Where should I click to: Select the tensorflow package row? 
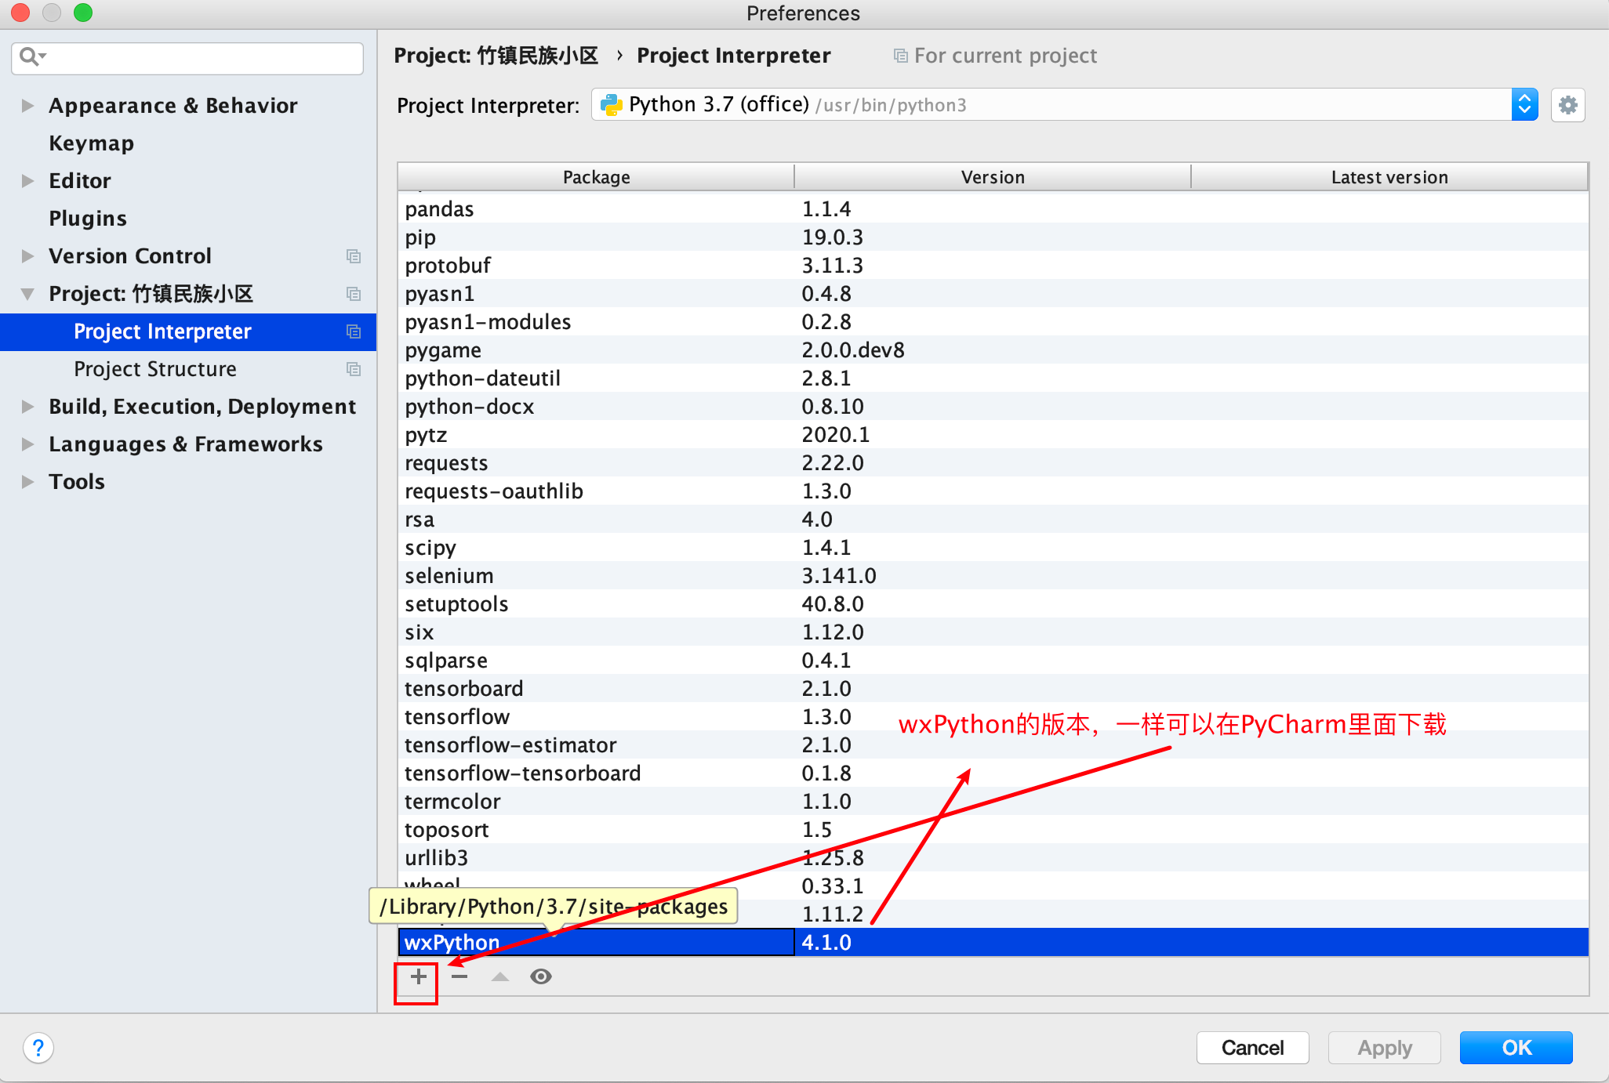[457, 717]
